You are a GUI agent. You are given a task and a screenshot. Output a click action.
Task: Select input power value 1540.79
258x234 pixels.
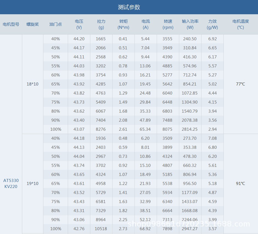(190, 111)
